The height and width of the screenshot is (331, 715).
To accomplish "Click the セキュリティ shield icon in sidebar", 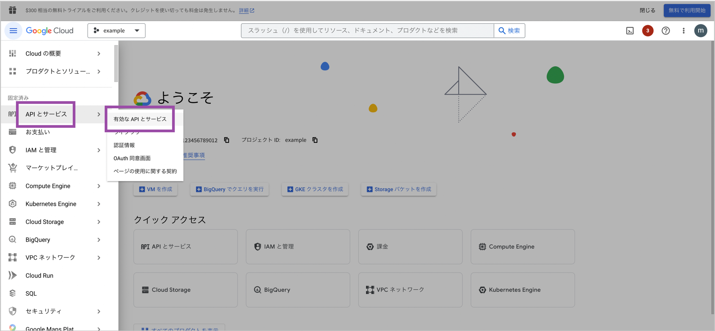I will click(x=13, y=311).
